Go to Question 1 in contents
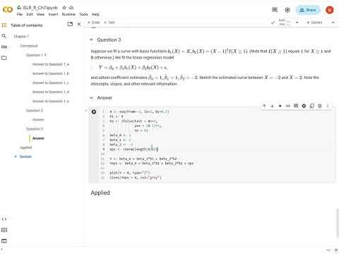This screenshot has width=339, height=254. tap(36, 55)
